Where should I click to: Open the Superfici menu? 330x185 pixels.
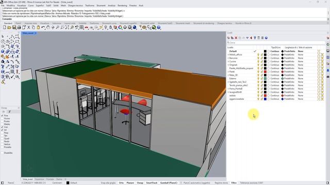click(40, 6)
